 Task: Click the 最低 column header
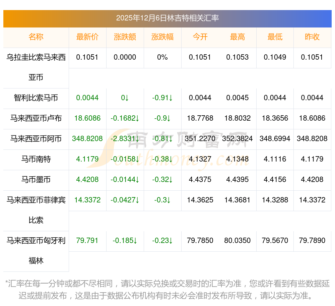pos(275,37)
